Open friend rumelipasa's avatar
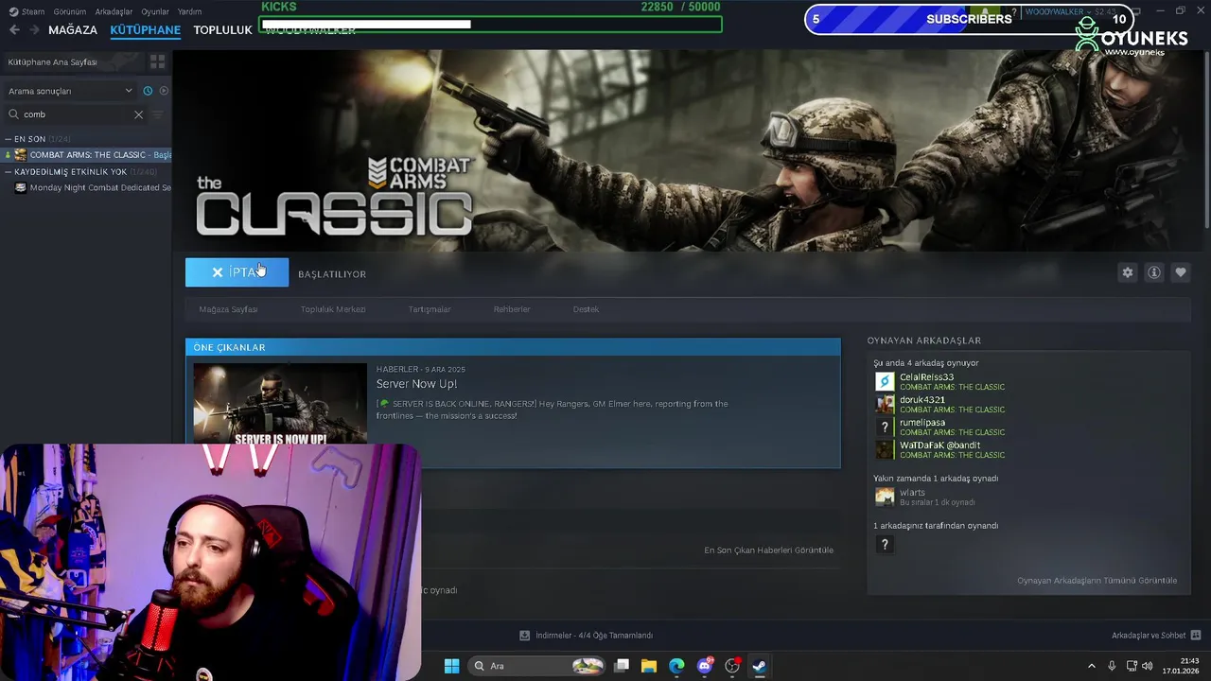This screenshot has height=681, width=1211. click(885, 427)
